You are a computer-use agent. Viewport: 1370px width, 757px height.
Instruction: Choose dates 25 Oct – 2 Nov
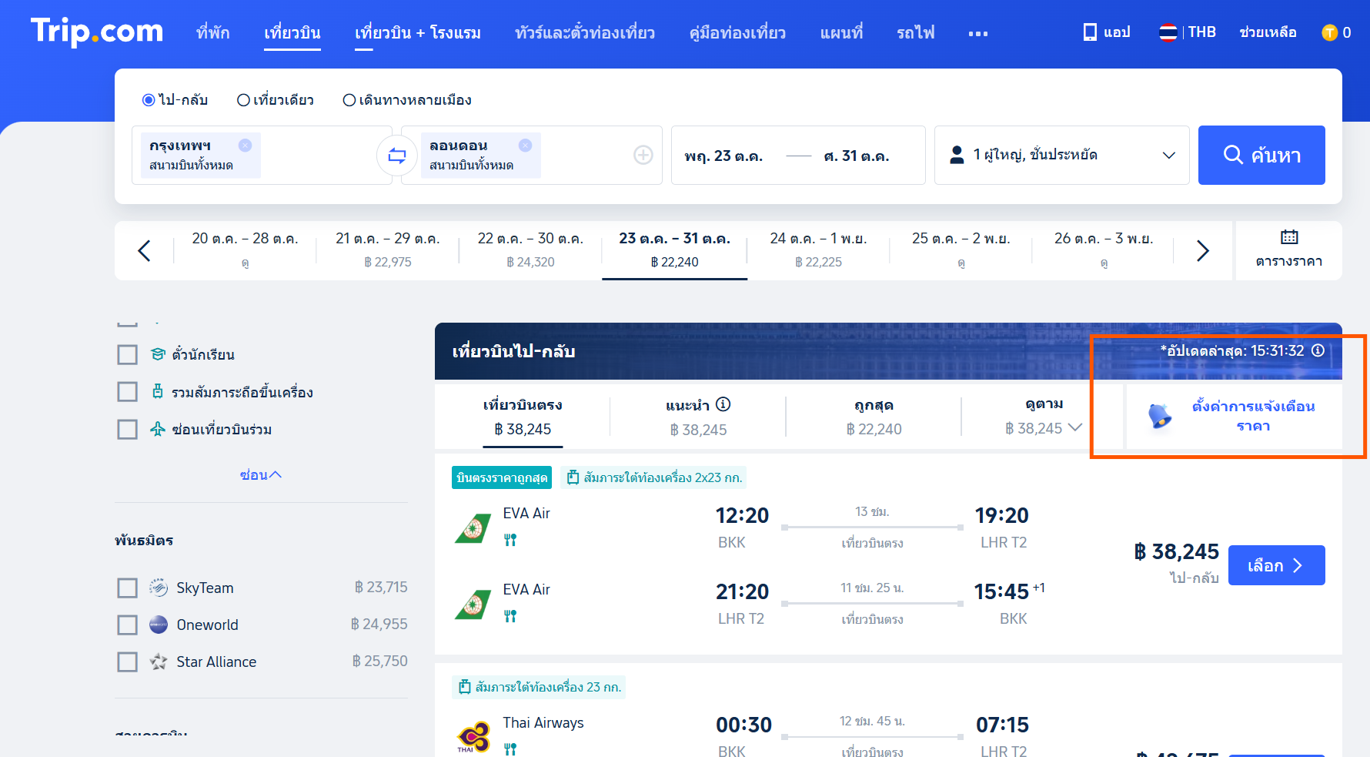point(961,250)
